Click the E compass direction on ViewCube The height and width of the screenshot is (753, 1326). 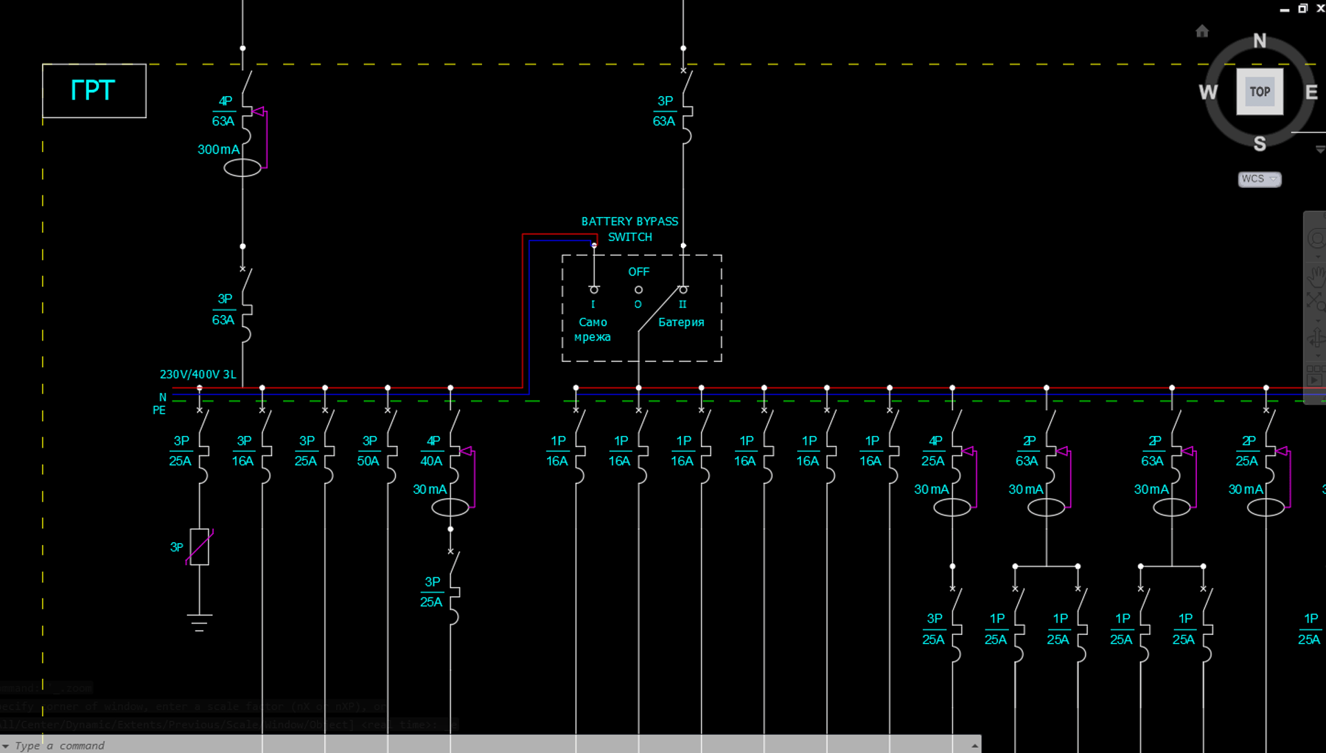pos(1311,92)
